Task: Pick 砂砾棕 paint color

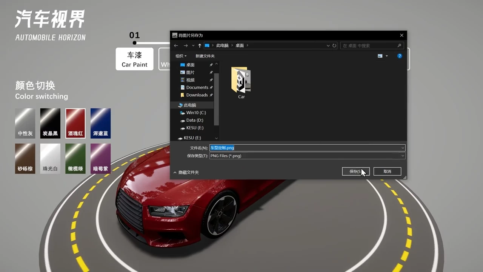Action: tap(25, 159)
